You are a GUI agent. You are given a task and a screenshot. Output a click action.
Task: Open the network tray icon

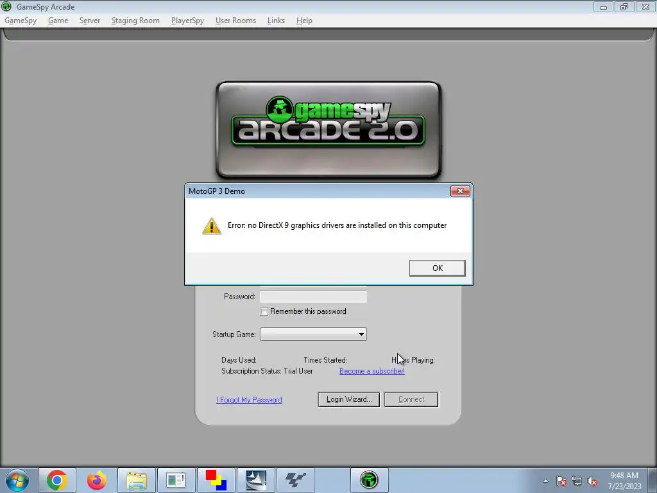(577, 481)
